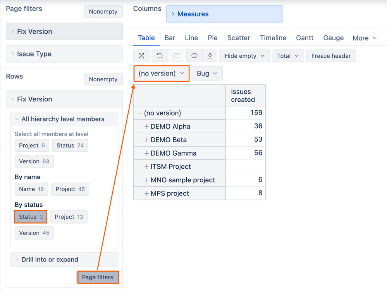Click the Page filters button

(x=98, y=277)
